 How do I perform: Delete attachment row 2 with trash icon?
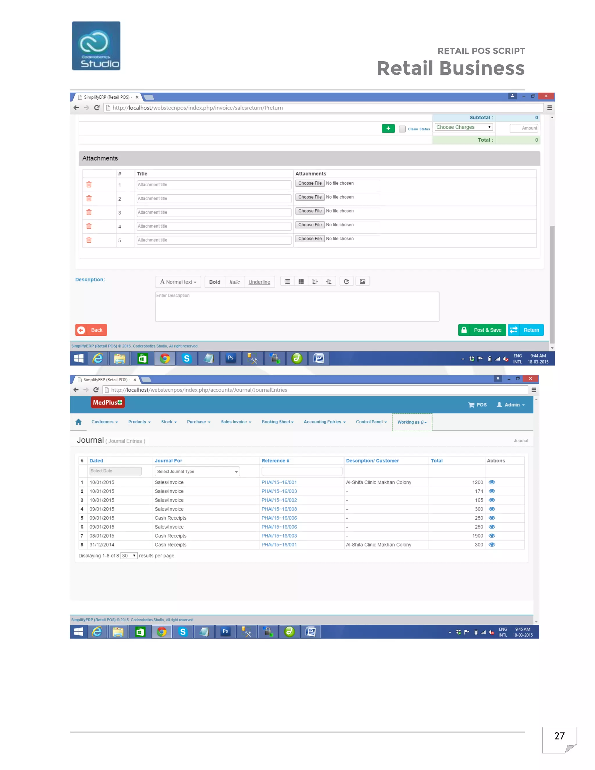coord(89,198)
